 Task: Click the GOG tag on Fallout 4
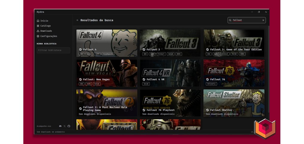point(82,54)
